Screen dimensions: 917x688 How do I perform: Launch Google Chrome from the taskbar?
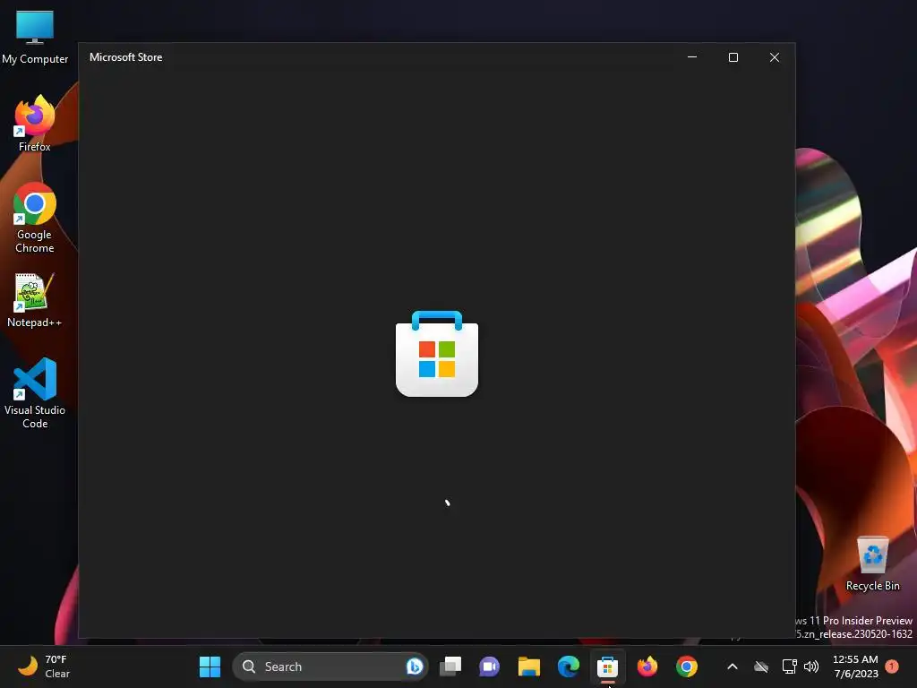coord(687,666)
